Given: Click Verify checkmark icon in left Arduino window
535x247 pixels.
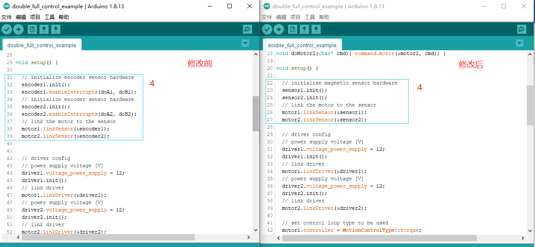Looking at the screenshot, I should (7, 29).
